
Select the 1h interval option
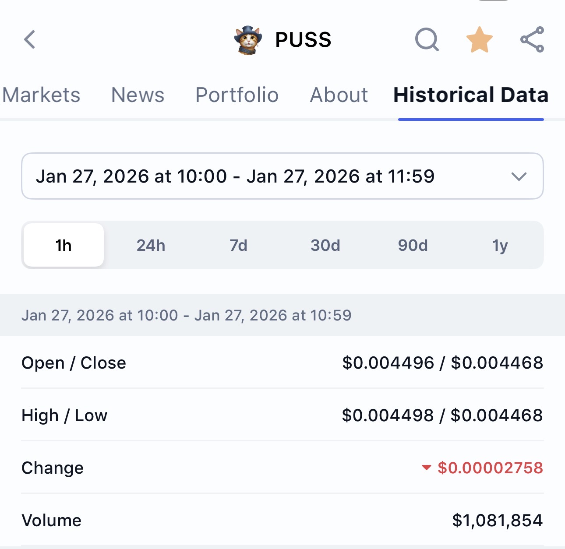point(64,245)
